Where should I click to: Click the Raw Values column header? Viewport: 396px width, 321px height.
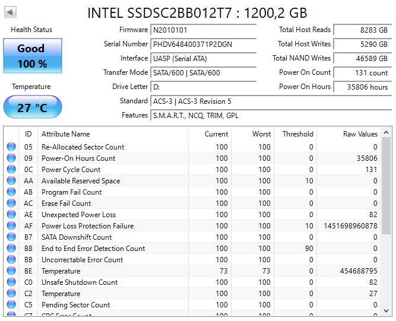click(349, 134)
